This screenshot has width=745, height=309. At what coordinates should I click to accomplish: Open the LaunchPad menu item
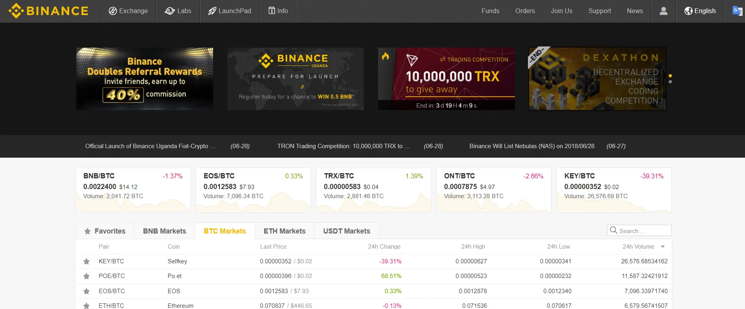click(x=230, y=11)
